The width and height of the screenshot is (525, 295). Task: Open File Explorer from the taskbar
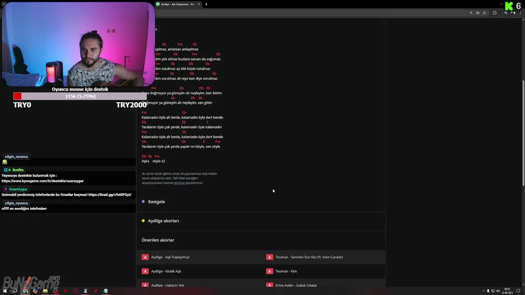[45, 291]
